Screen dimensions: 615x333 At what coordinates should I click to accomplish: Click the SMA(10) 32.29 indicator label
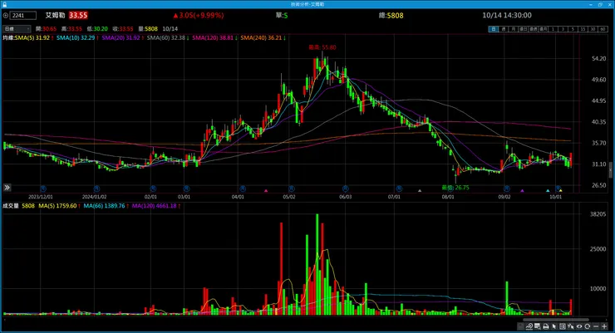point(77,38)
